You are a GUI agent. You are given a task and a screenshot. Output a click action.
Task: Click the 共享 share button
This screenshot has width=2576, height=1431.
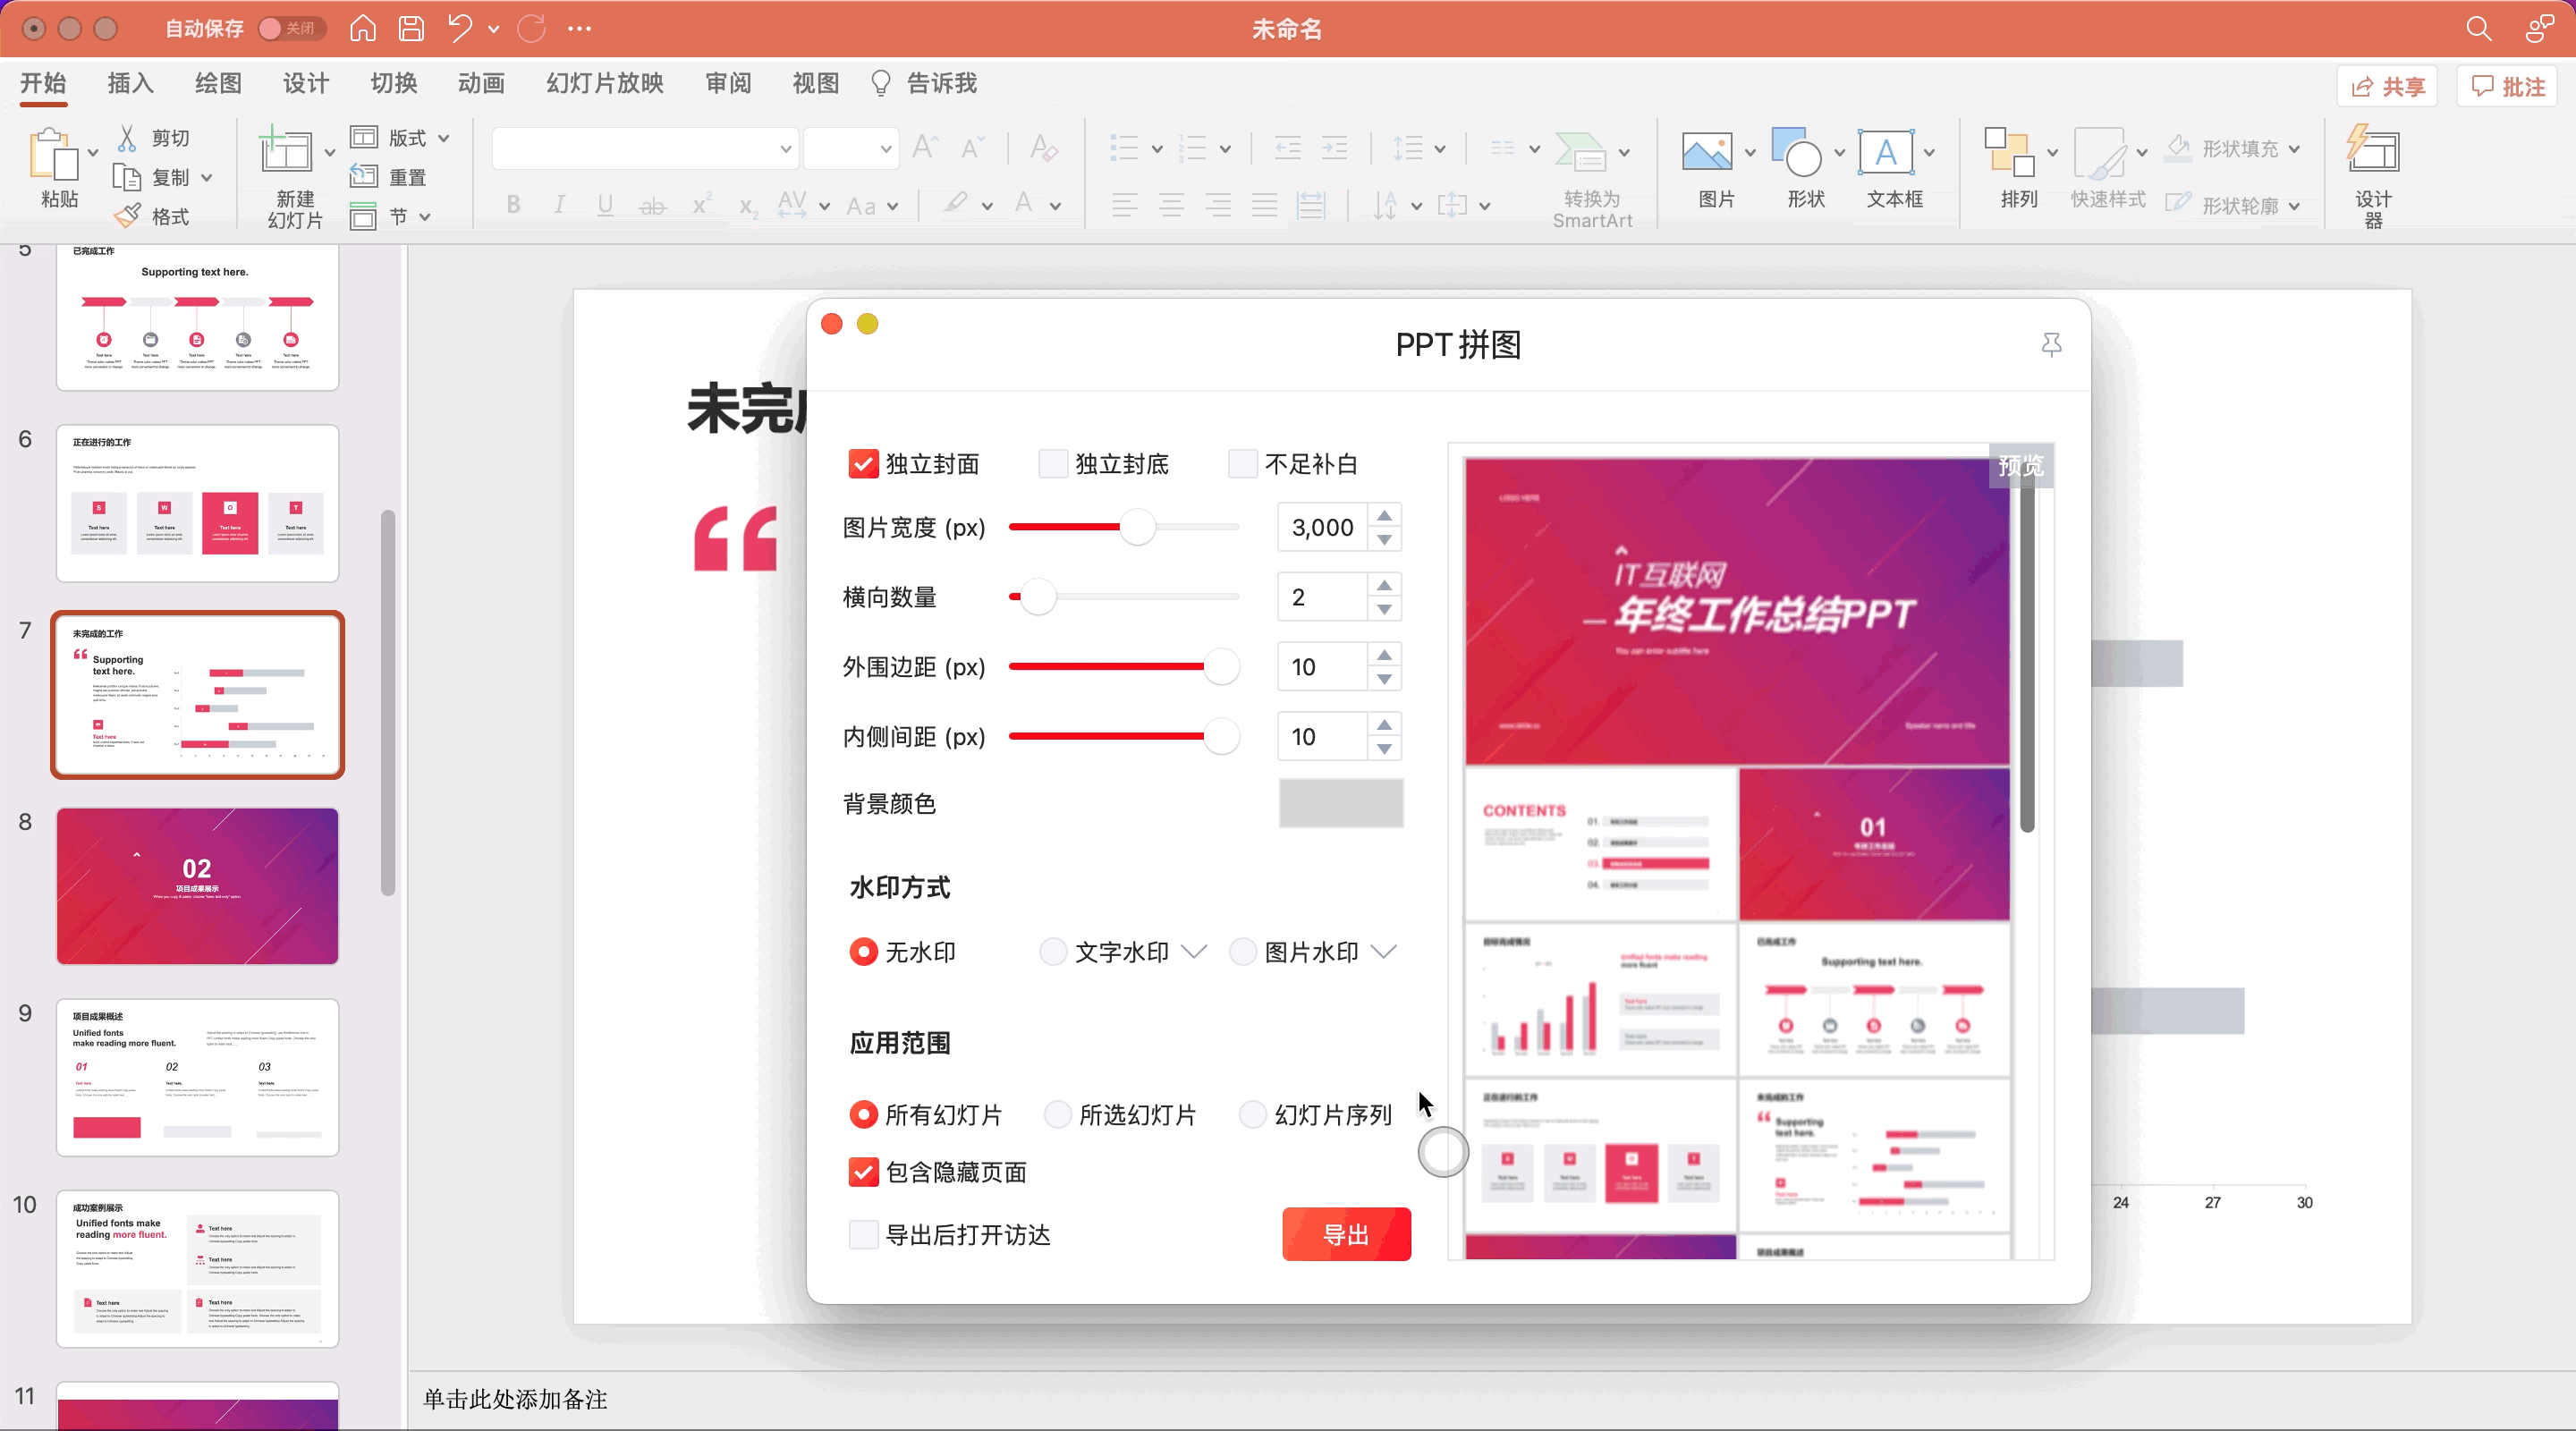(2387, 86)
